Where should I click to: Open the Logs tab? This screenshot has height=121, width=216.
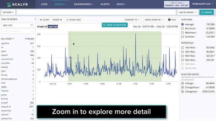tap(44, 4)
